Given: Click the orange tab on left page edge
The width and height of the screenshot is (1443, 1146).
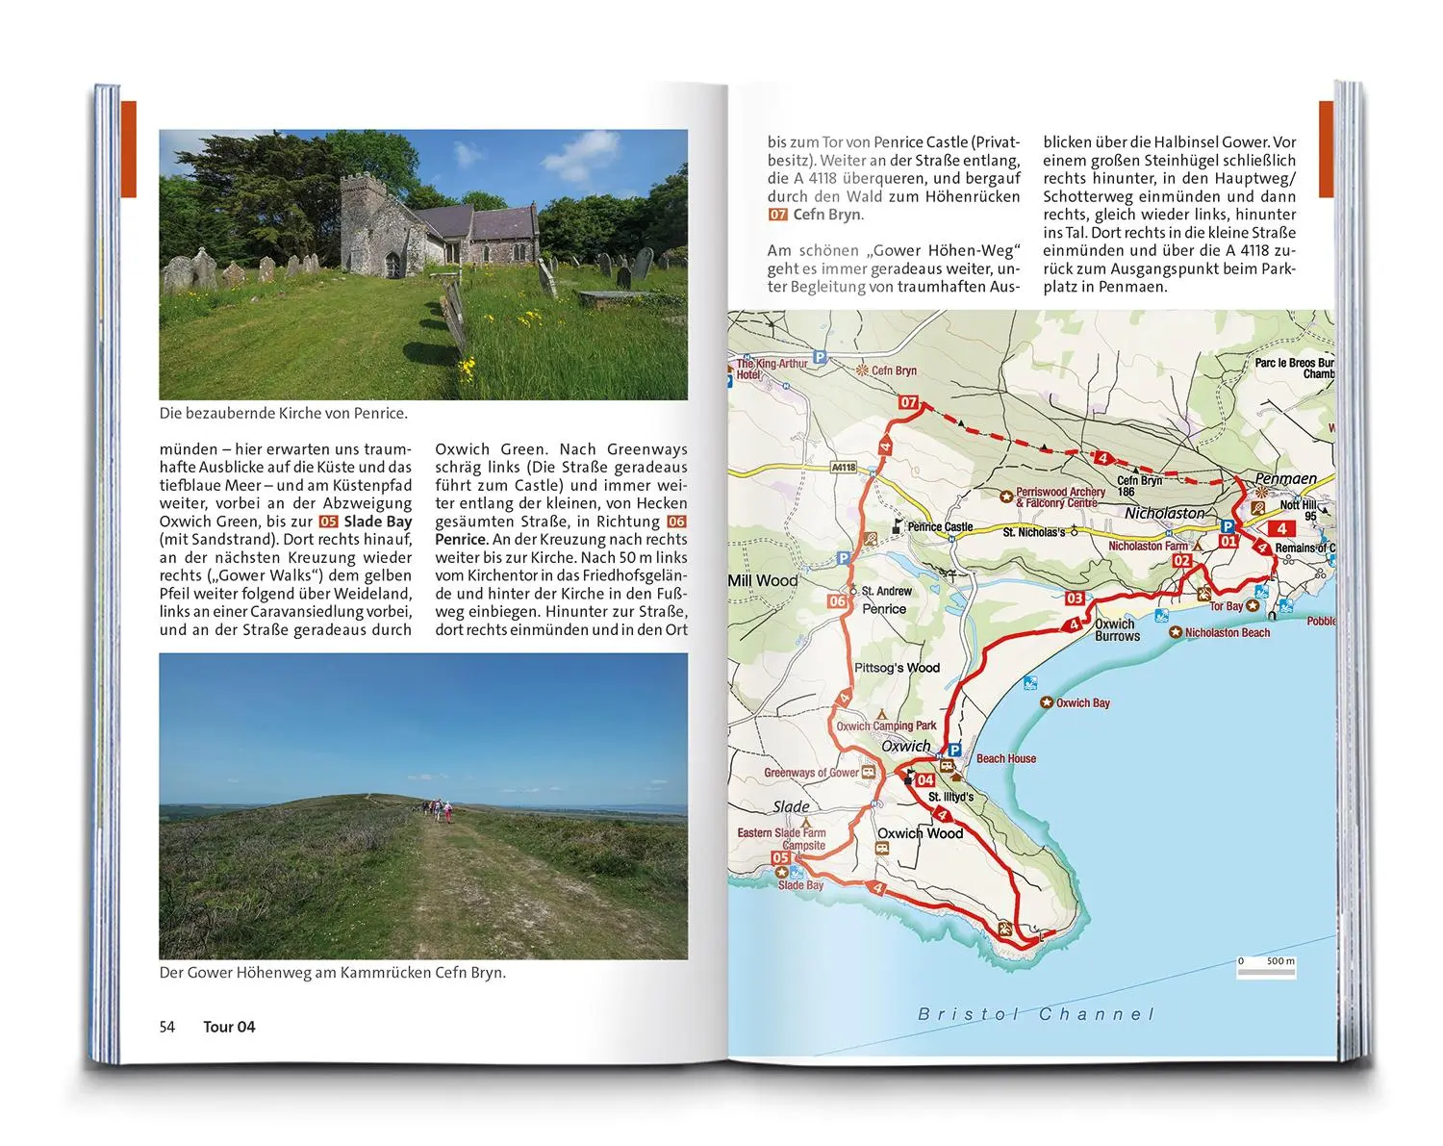Looking at the screenshot, I should 129,149.
